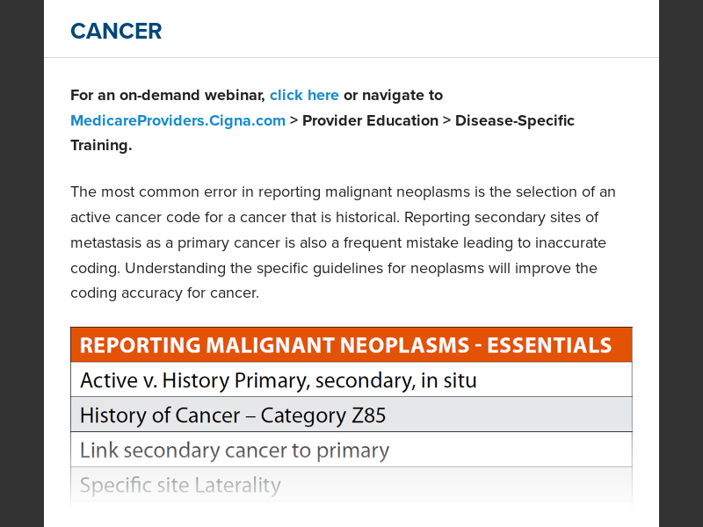Screen dimensions: 703x527
Task: Select the "Active v. History Primary, secondary, in situ" row
Action: tap(351, 379)
